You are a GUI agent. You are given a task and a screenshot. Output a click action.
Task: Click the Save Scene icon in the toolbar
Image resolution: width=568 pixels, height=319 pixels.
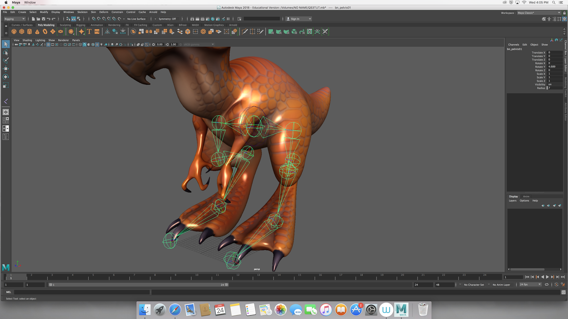(43, 18)
